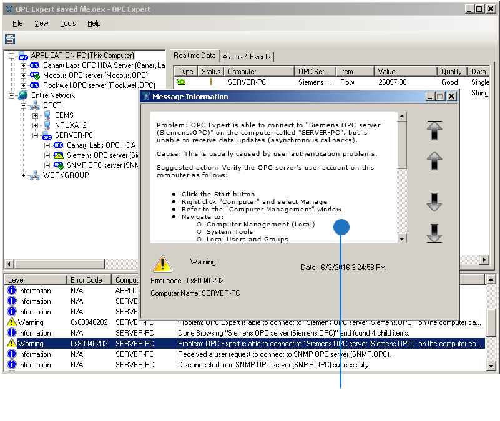Sort by the Error Code column header

click(86, 280)
